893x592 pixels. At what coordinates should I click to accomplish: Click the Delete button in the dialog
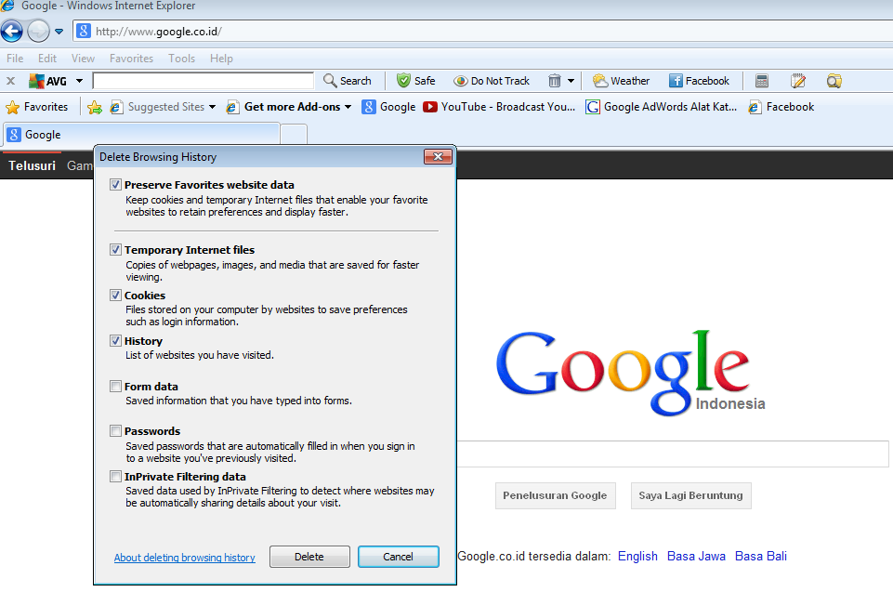(309, 557)
